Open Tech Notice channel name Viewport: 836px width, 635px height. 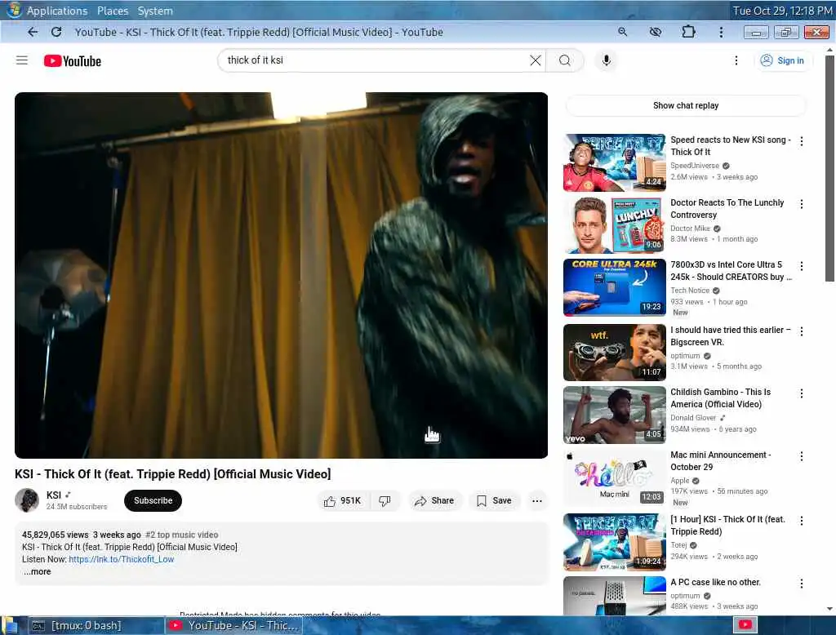690,291
